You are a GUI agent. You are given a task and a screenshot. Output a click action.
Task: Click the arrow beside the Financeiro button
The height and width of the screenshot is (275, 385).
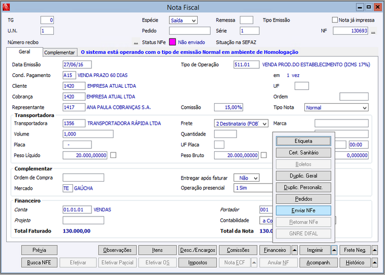(295, 250)
